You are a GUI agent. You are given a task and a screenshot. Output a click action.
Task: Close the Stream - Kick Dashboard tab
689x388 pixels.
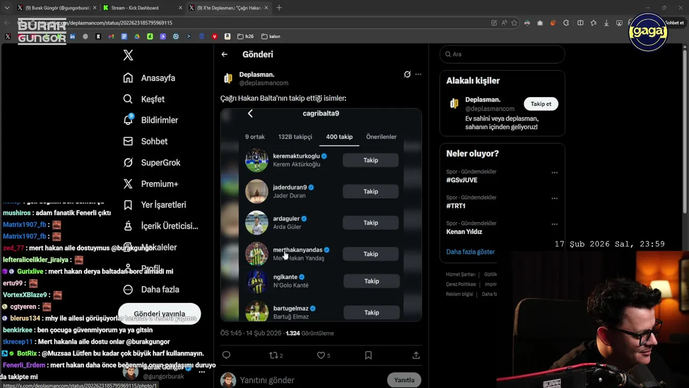pos(180,8)
